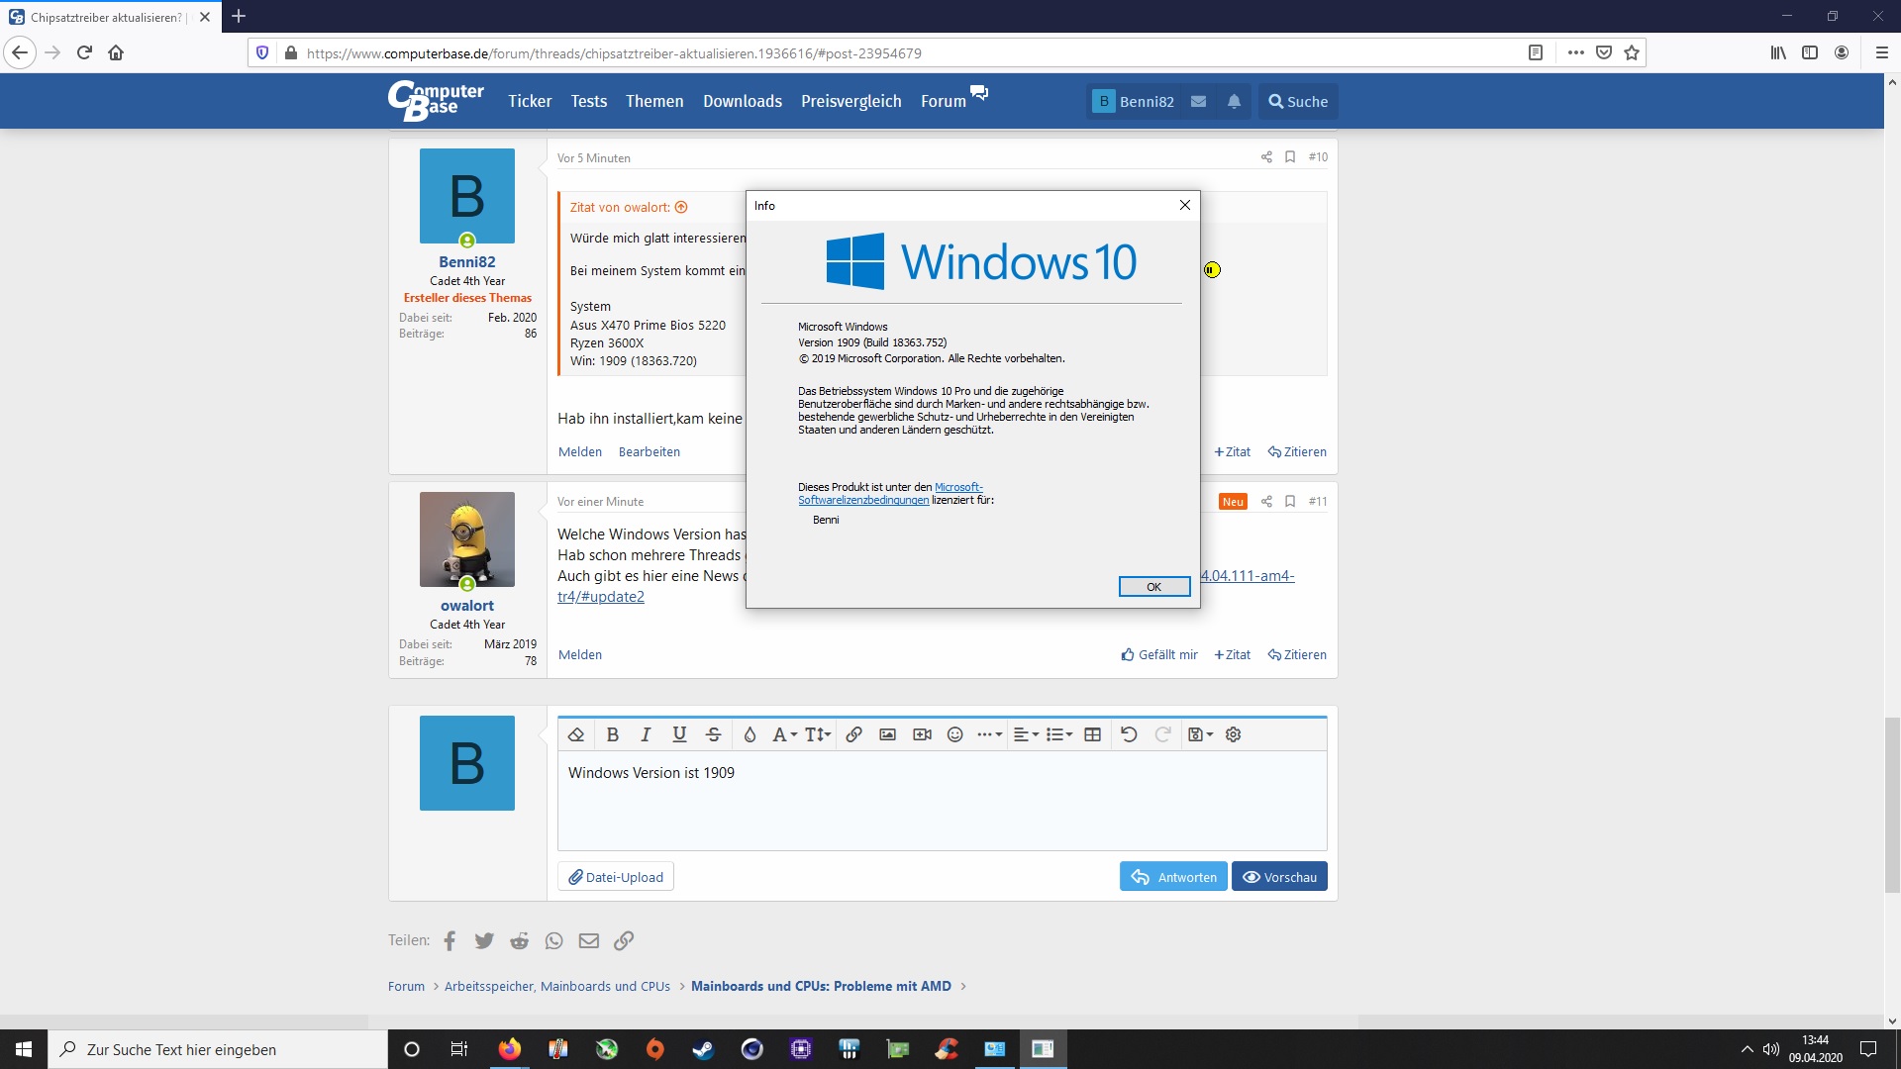Image resolution: width=1901 pixels, height=1069 pixels.
Task: Open the Downloads menu item
Action: tap(742, 101)
